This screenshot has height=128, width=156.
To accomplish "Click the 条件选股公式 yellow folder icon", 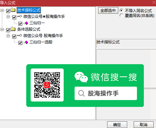I will [13, 29].
